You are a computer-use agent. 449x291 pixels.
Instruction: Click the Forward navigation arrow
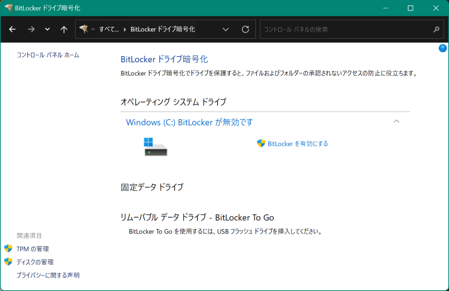click(x=31, y=29)
